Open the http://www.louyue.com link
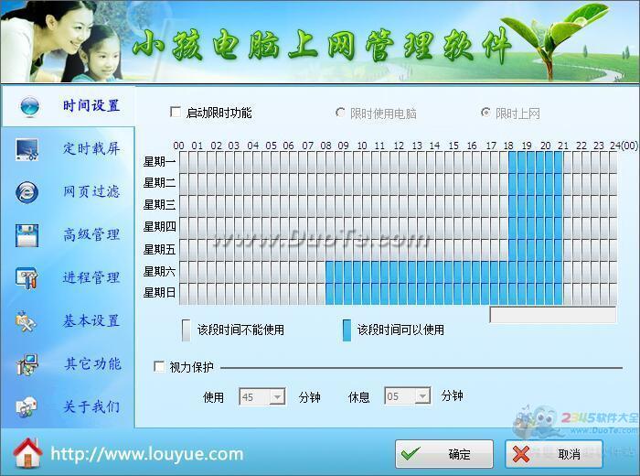Screen dimensions: 640x476 [147, 454]
